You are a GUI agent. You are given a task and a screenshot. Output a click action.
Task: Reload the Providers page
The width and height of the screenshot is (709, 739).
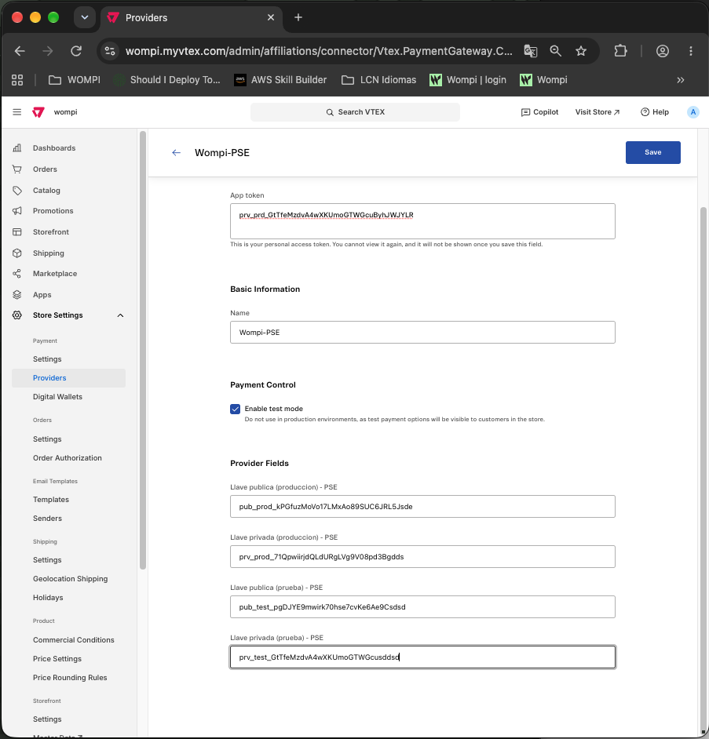tap(76, 51)
